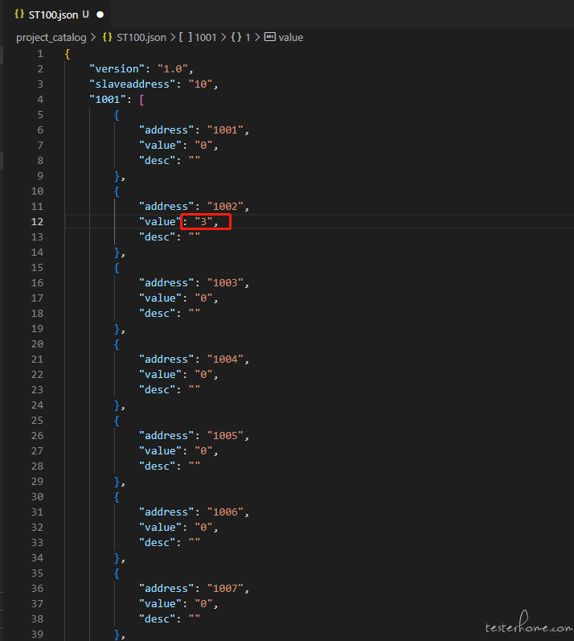Viewport: 574px width, 641px height.
Task: Open project_catalog breadcrumb folder
Action: 51,38
